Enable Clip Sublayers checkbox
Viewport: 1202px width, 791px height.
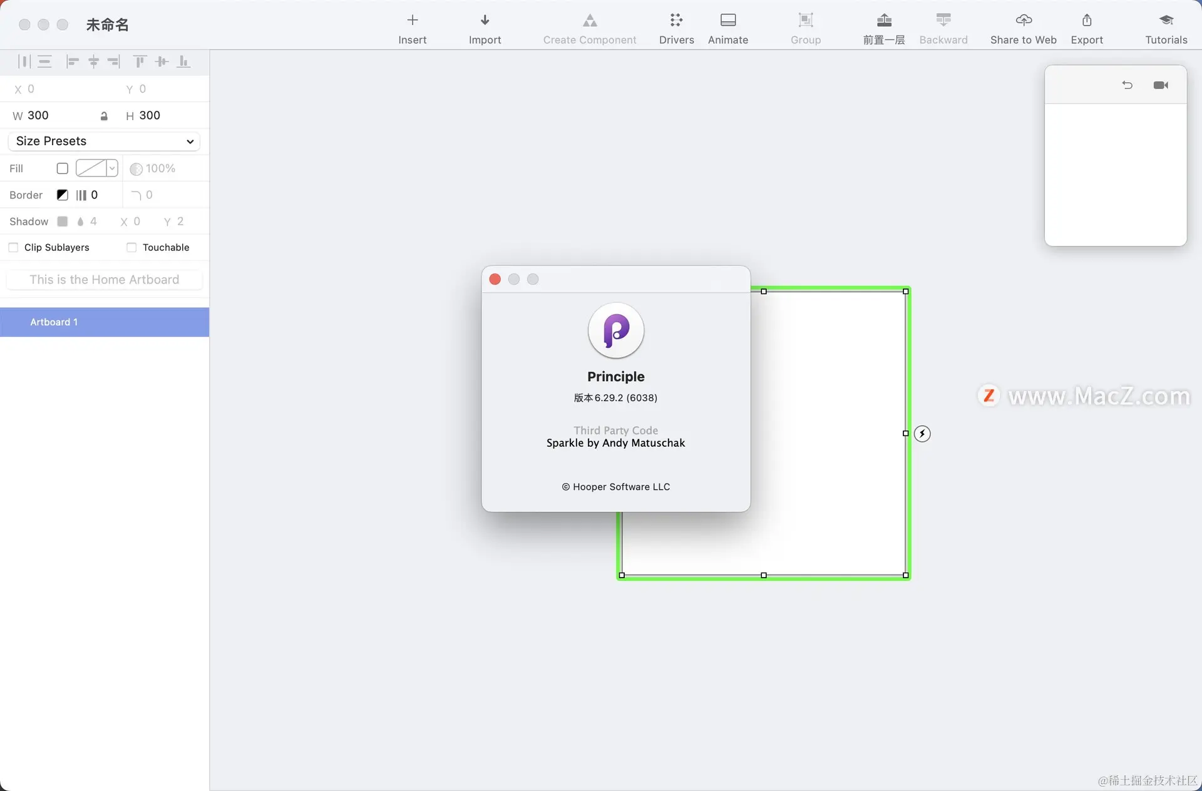13,248
